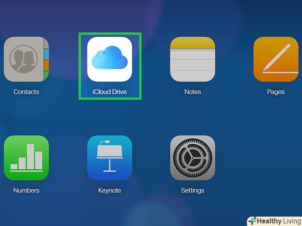Click the Settings label text
Image resolution: width=302 pixels, height=226 pixels.
(192, 191)
